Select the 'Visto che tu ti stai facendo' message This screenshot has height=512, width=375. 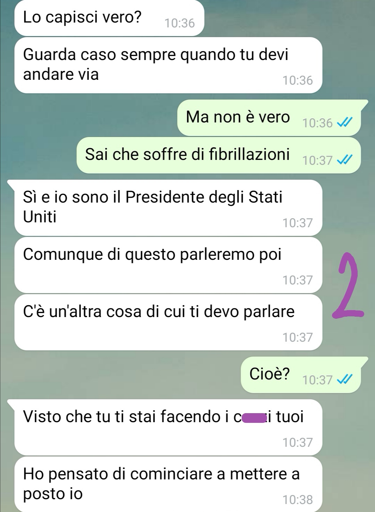point(168,427)
